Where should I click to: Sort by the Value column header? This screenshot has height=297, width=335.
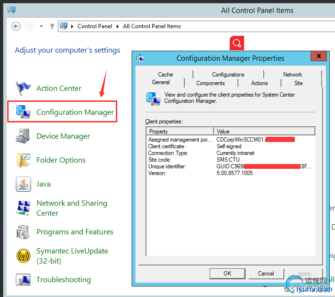(265, 132)
